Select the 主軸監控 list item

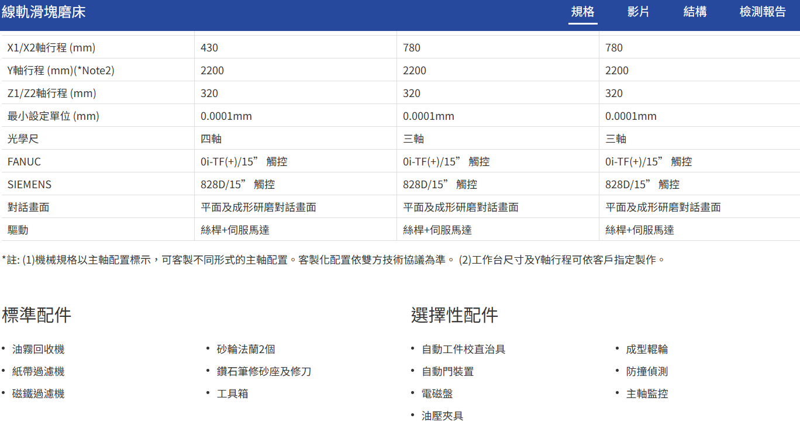point(647,394)
